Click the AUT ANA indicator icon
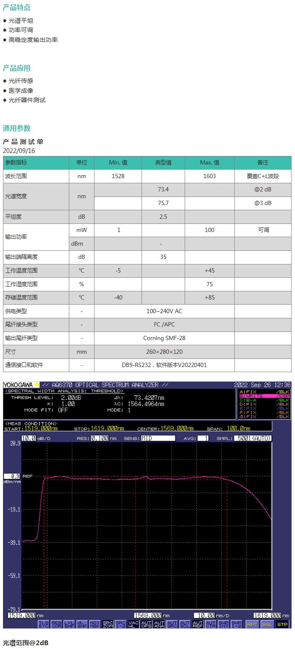Image resolution: width=295 pixels, height=649 pixels. click(159, 624)
